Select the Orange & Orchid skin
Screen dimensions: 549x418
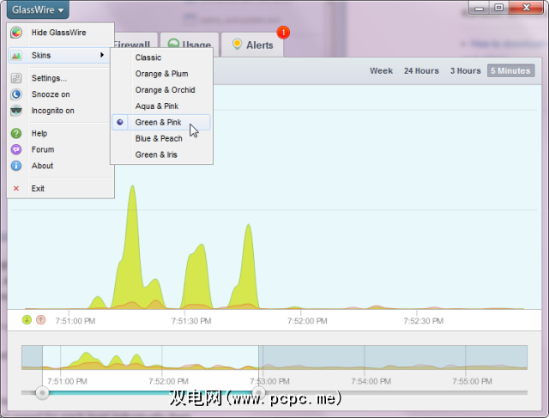click(x=161, y=90)
